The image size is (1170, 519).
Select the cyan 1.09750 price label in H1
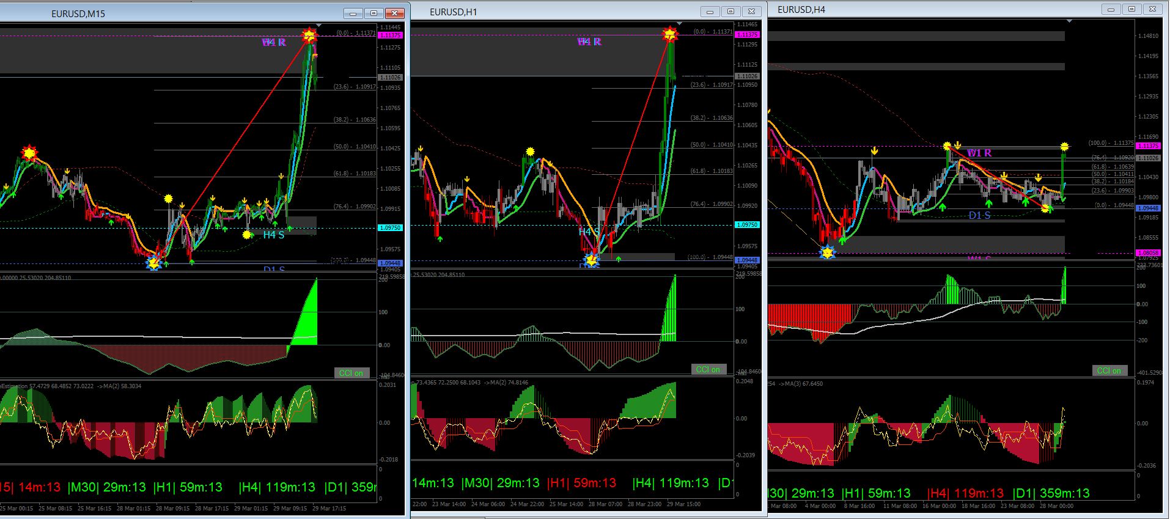(748, 225)
